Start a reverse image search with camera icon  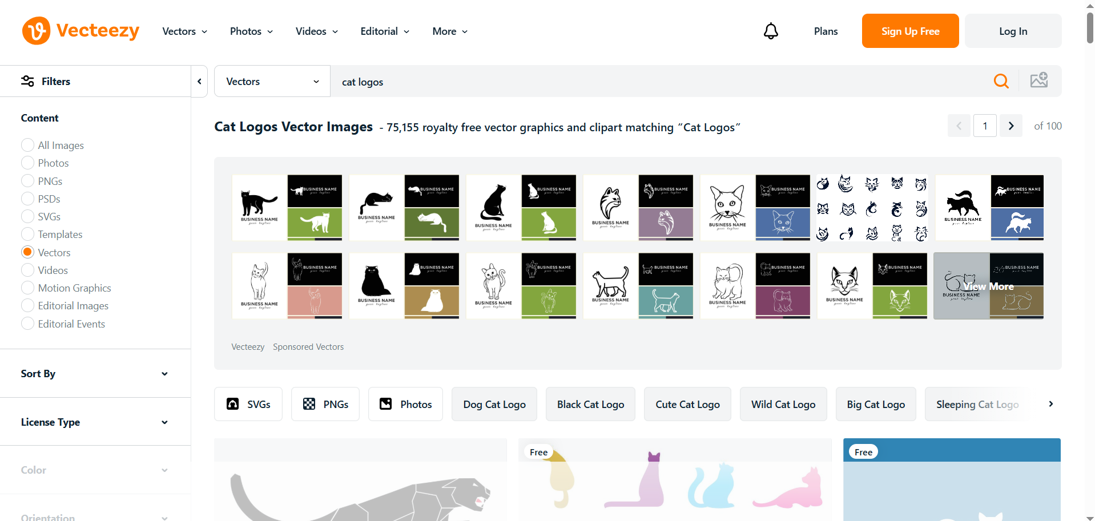click(x=1039, y=80)
